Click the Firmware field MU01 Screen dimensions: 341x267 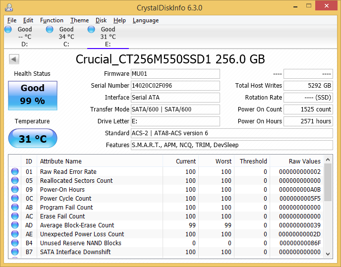175,74
